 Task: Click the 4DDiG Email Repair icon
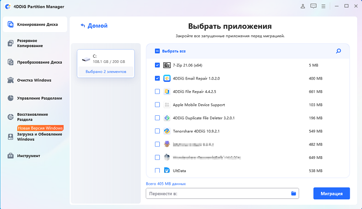click(167, 78)
